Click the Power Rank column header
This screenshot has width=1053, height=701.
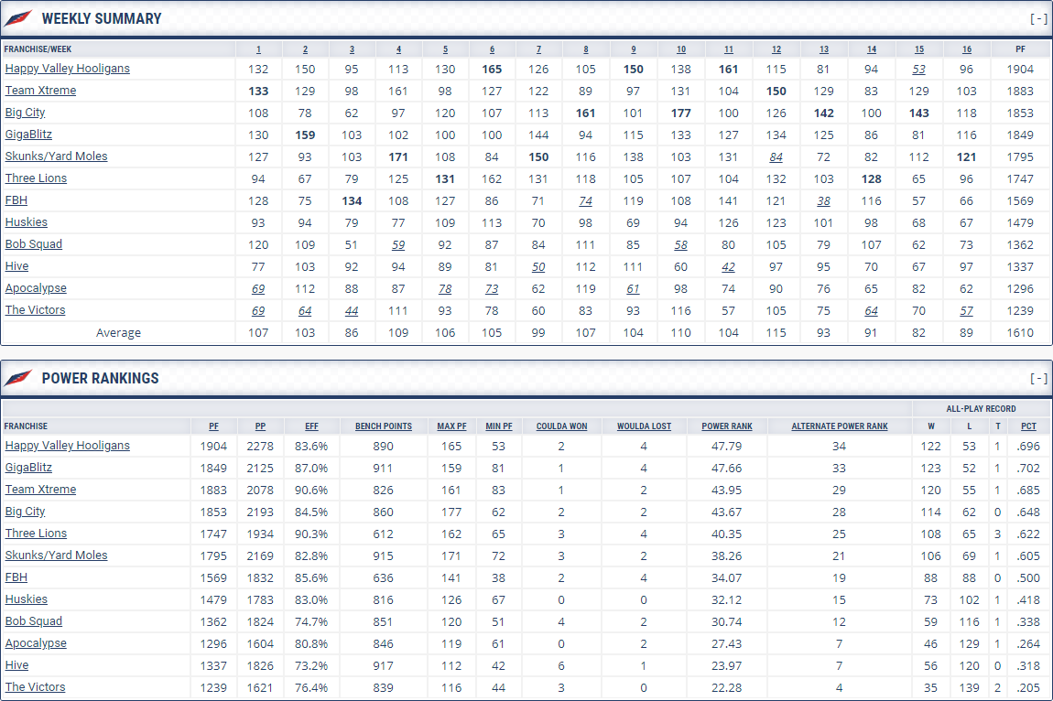727,426
